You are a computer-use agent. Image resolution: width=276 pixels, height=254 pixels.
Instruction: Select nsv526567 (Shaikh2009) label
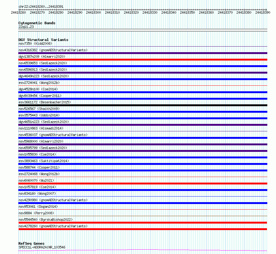(39, 109)
